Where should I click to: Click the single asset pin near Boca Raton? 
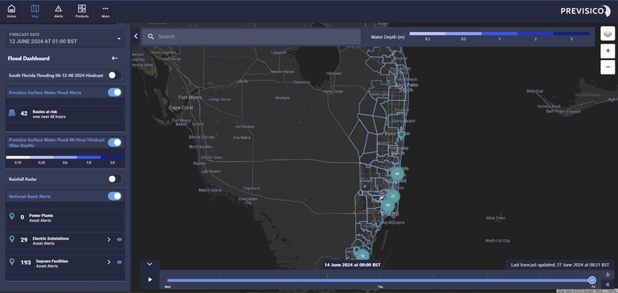[x=401, y=136]
